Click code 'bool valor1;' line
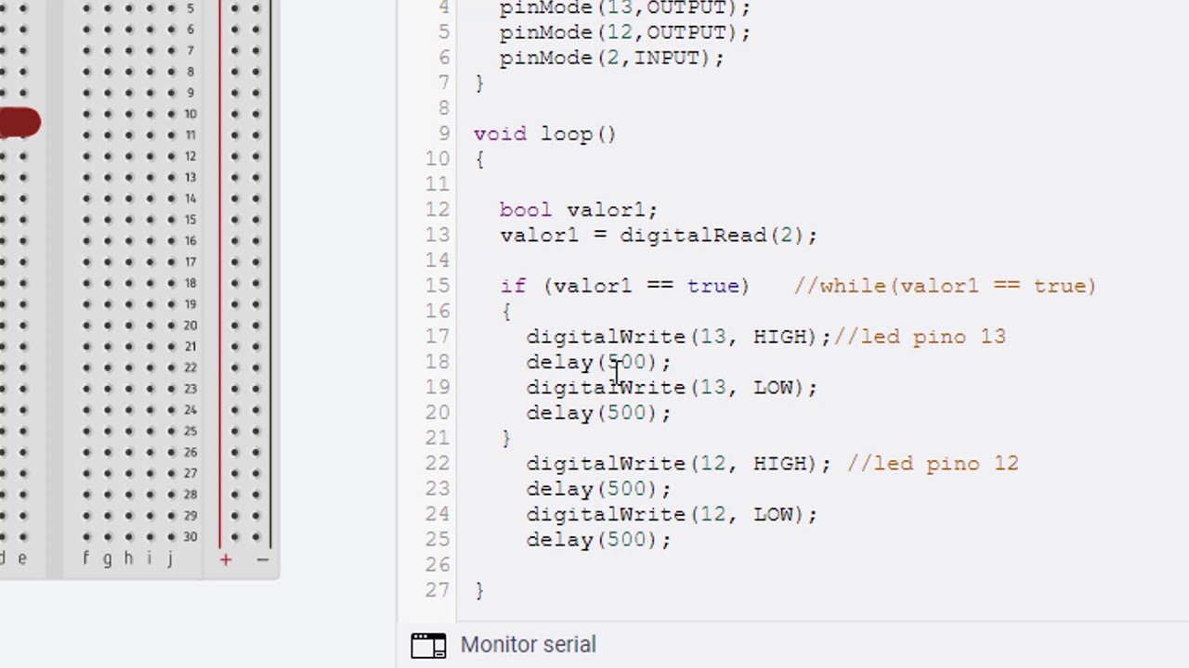The image size is (1189, 668). pyautogui.click(x=578, y=210)
